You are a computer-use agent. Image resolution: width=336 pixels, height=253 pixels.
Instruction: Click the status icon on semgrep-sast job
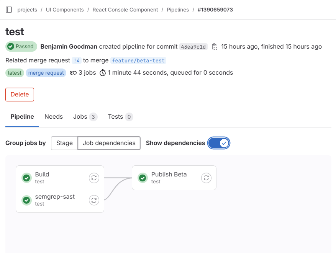coord(26,200)
